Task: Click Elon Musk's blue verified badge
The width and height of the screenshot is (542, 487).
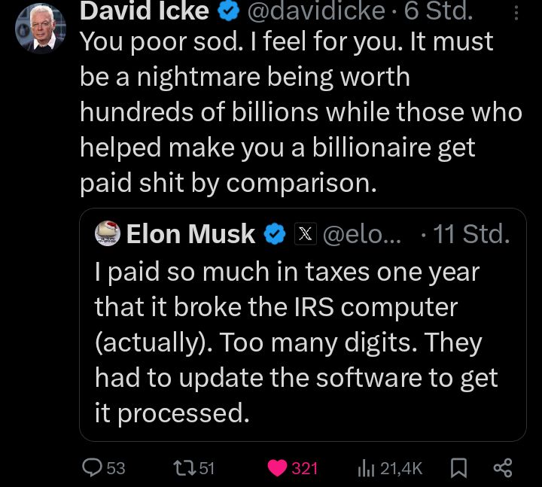Action: click(275, 235)
